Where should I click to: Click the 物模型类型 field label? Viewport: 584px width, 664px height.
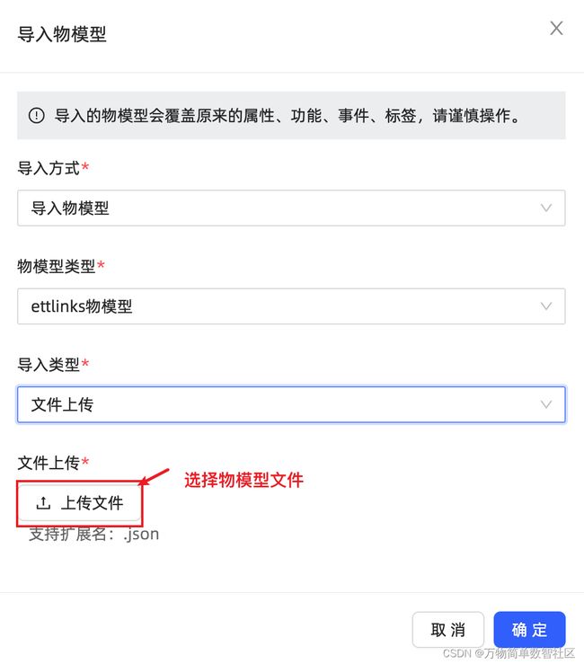(x=57, y=266)
